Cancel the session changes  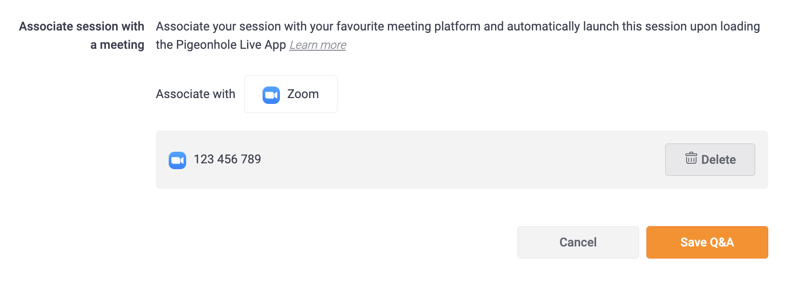point(578,242)
